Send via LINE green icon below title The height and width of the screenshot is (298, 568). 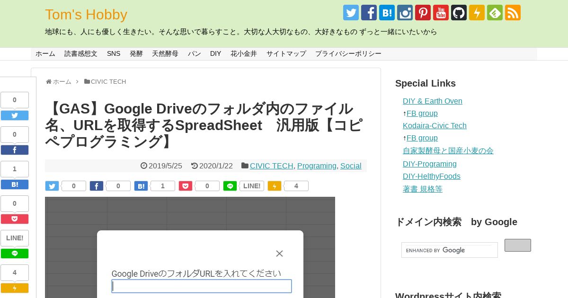230,186
